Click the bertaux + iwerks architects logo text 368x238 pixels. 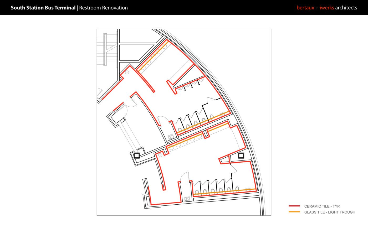pos(327,8)
